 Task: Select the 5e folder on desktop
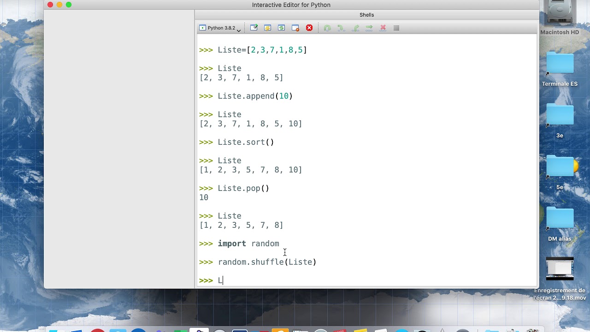click(x=560, y=172)
